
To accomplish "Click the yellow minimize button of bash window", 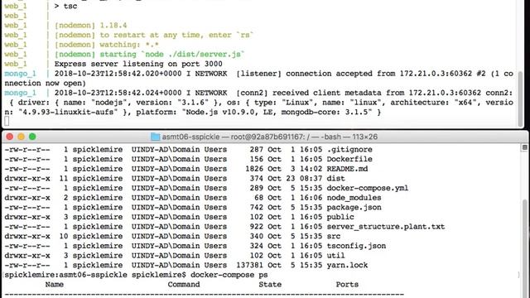I will click(x=21, y=137).
